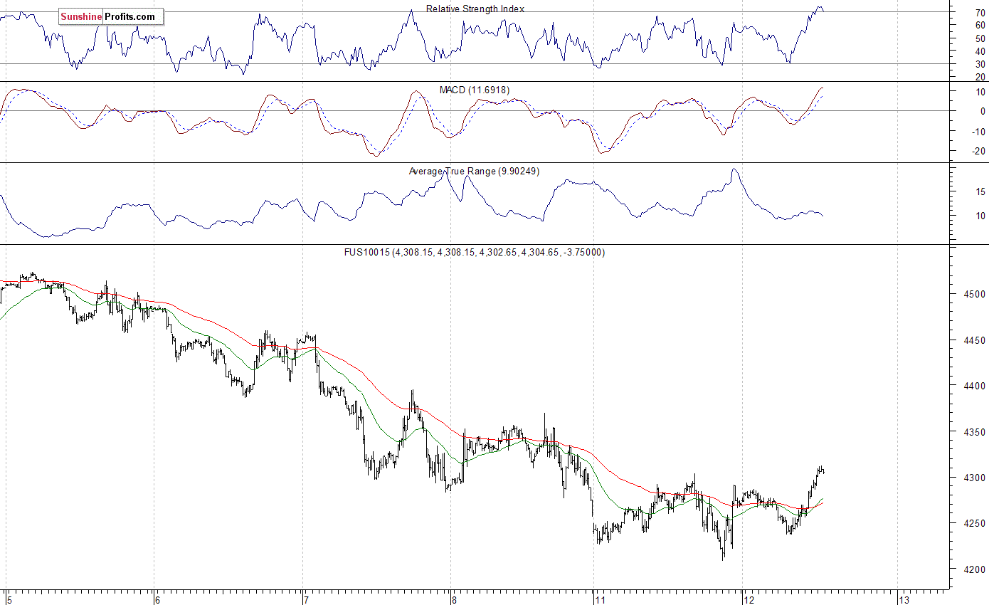Click the RSI 70 level label
989x605 pixels.
(980, 13)
